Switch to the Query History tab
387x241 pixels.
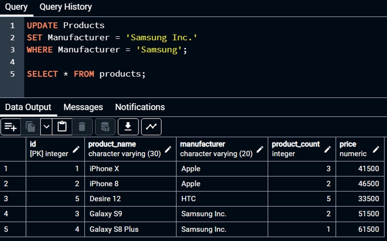66,7
